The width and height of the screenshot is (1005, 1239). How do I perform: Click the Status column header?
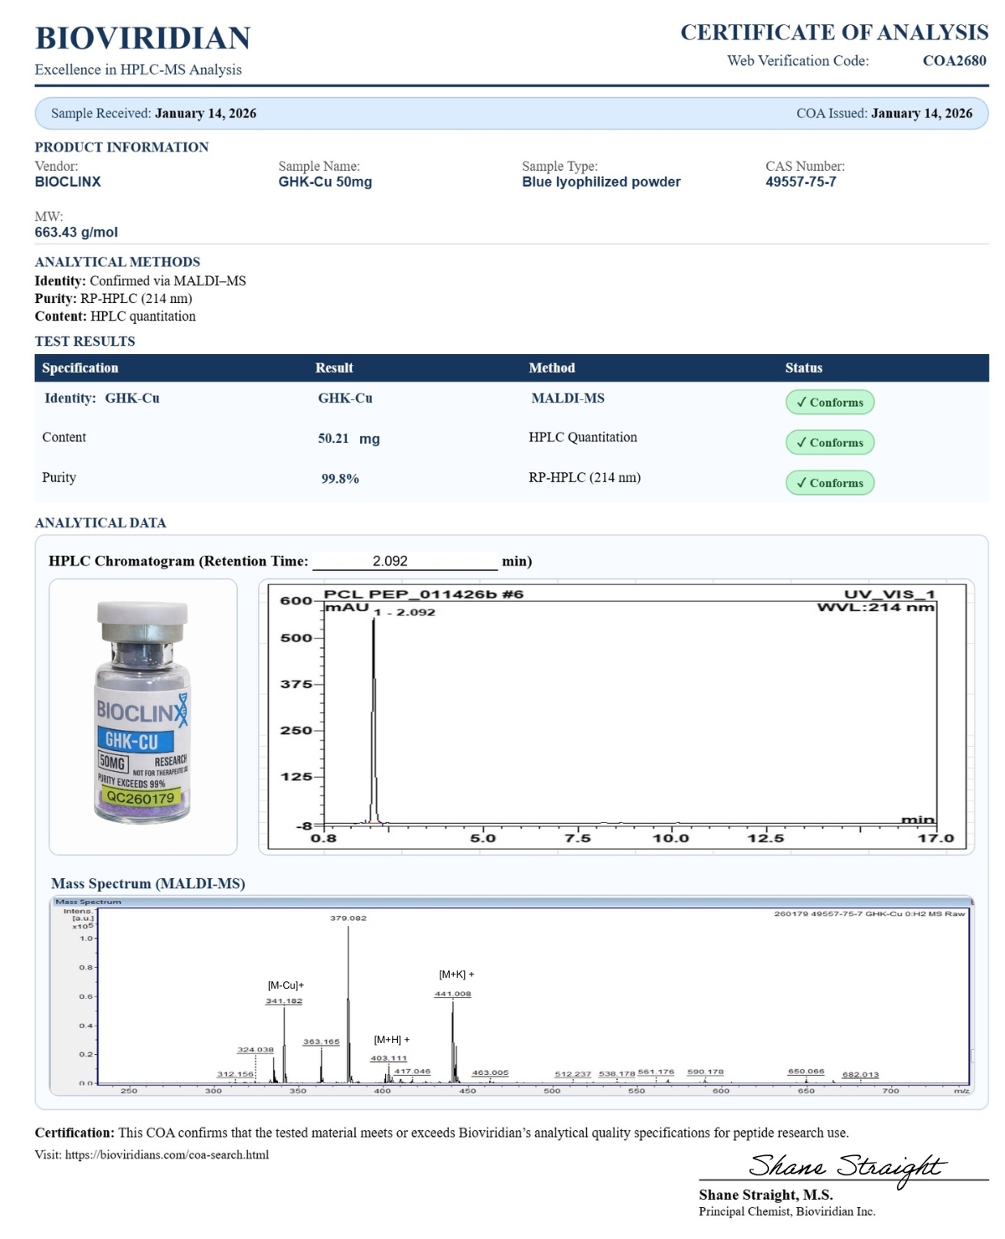pyautogui.click(x=803, y=368)
